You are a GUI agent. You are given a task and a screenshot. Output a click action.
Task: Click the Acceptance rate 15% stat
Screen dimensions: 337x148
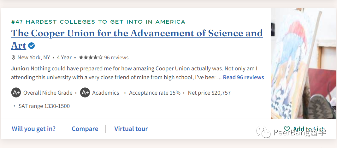click(155, 93)
